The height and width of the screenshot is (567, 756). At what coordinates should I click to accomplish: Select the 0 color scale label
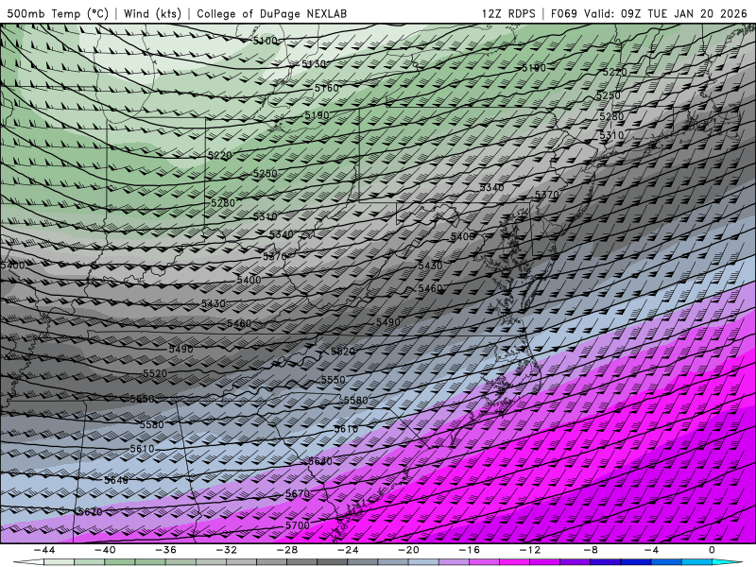712,550
